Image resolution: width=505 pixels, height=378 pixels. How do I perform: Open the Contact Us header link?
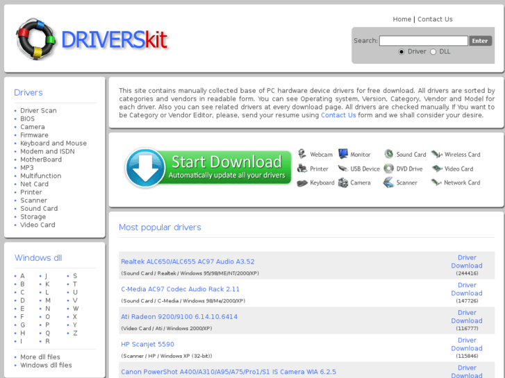(x=435, y=19)
